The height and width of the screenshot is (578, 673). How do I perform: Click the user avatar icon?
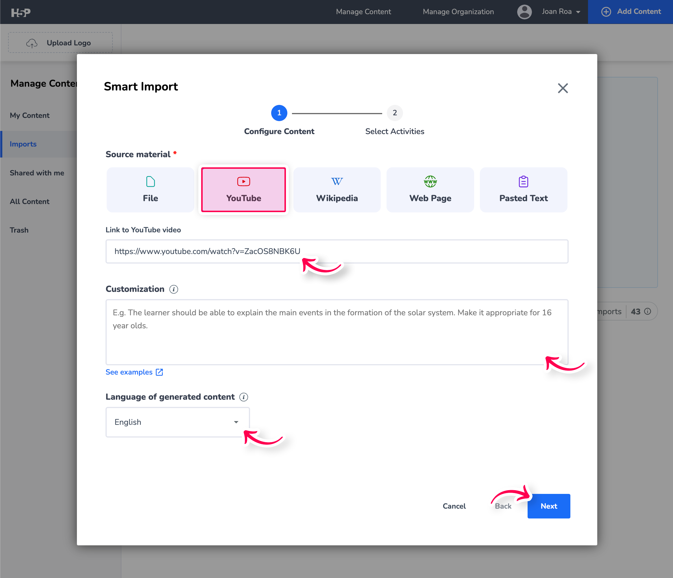point(524,12)
